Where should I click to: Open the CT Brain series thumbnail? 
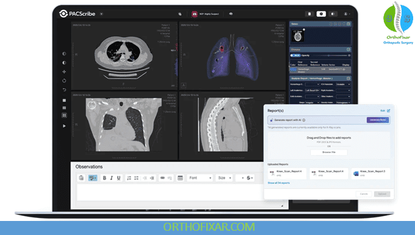[298, 36]
